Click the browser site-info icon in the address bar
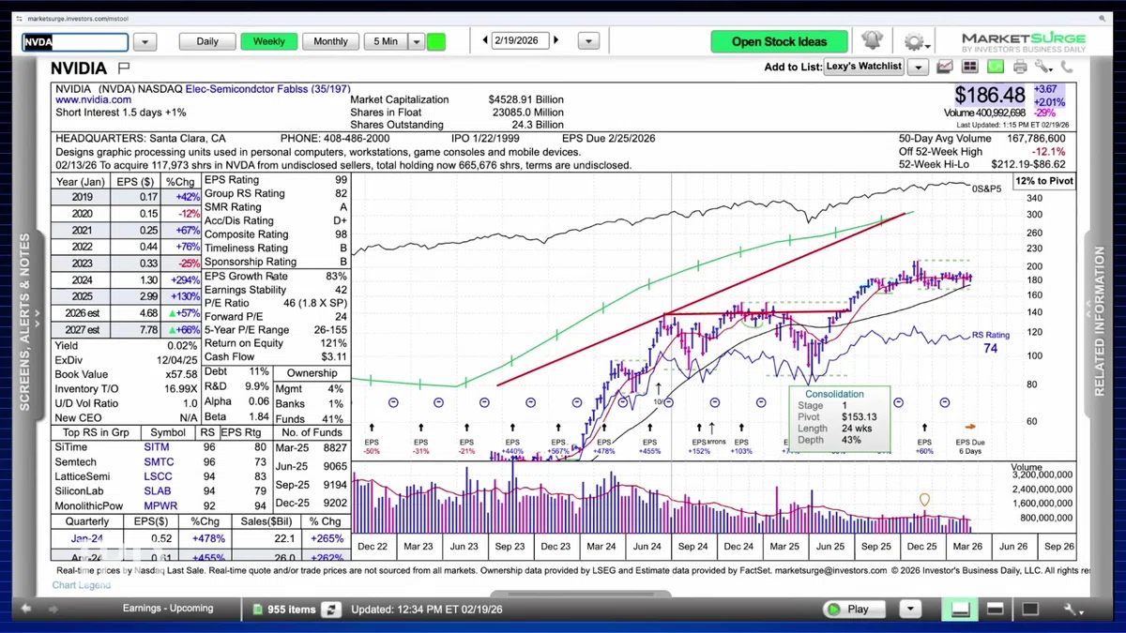Image resolution: width=1126 pixels, height=633 pixels. click(20, 18)
